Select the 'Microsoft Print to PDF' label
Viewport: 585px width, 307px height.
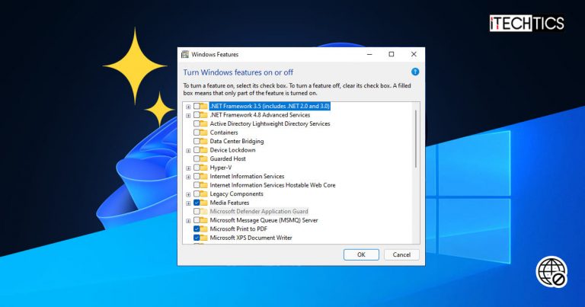[x=238, y=229]
